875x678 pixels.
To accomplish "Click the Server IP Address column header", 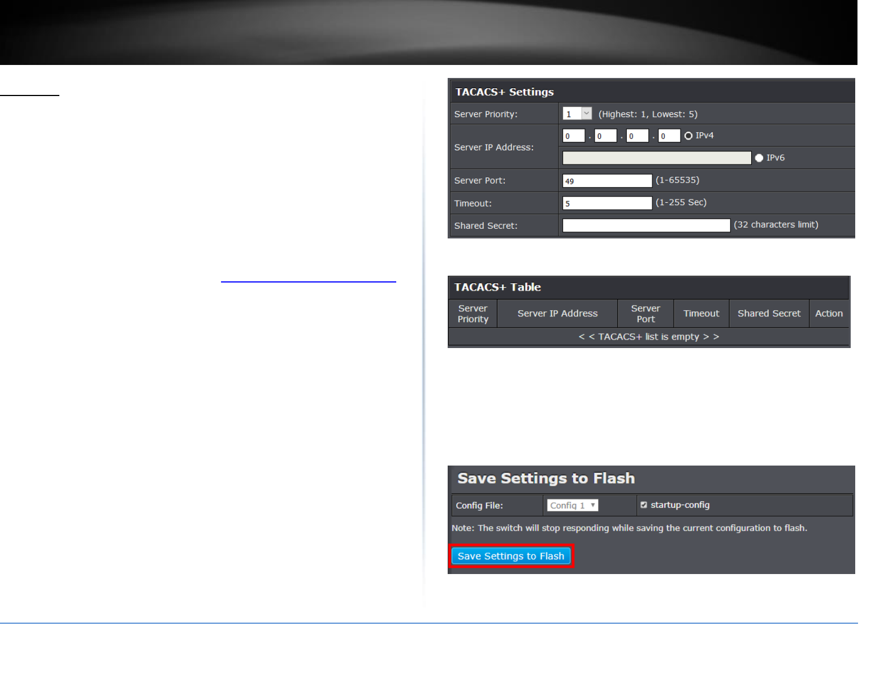I will (557, 314).
